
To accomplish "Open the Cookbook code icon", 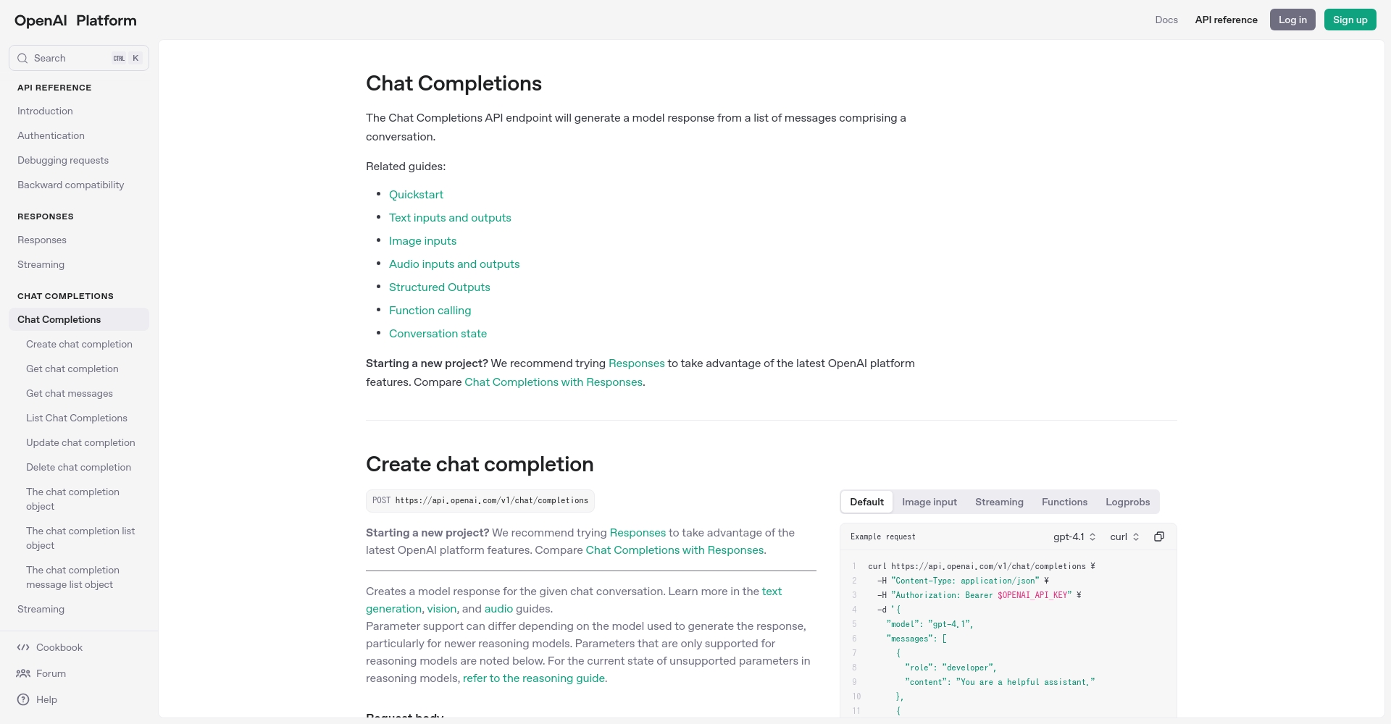I will click(x=23, y=647).
